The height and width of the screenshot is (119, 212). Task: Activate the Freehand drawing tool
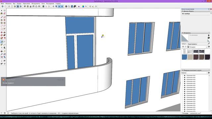click(4, 17)
